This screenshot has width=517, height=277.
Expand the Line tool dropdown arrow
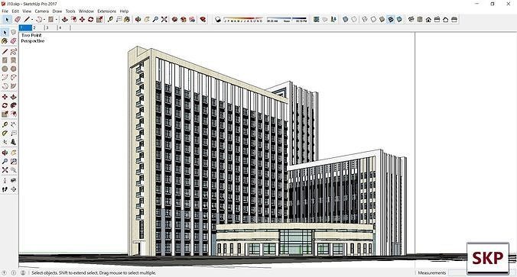click(x=32, y=20)
